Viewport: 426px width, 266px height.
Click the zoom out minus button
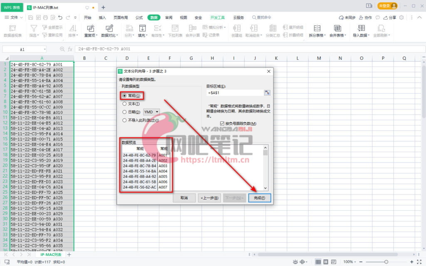click(x=361, y=262)
